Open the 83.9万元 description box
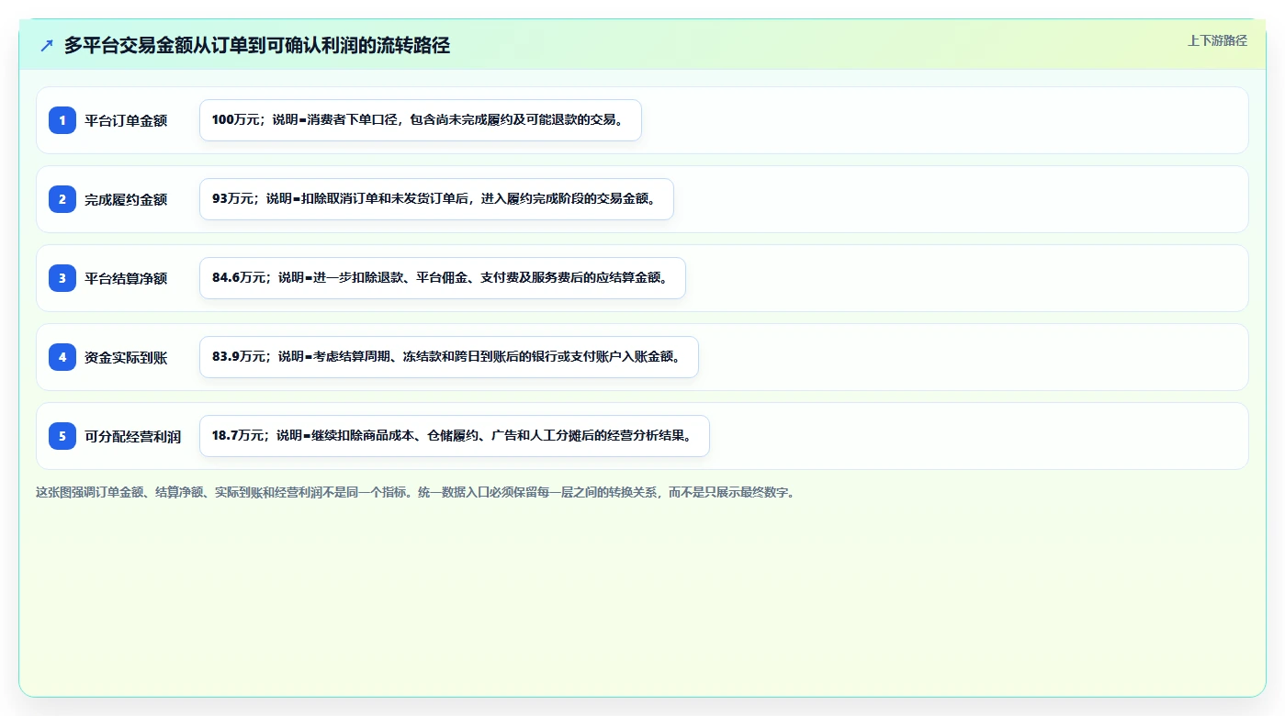Viewport: 1285px width, 716px height. point(449,357)
